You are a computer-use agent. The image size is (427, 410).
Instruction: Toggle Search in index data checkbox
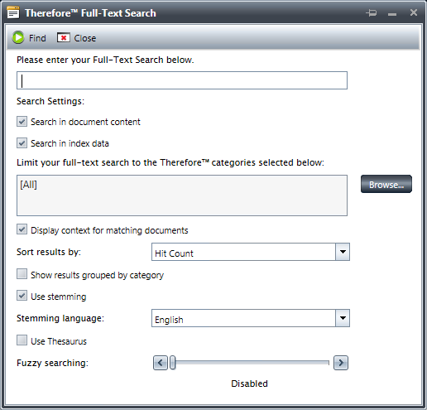pyautogui.click(x=22, y=143)
